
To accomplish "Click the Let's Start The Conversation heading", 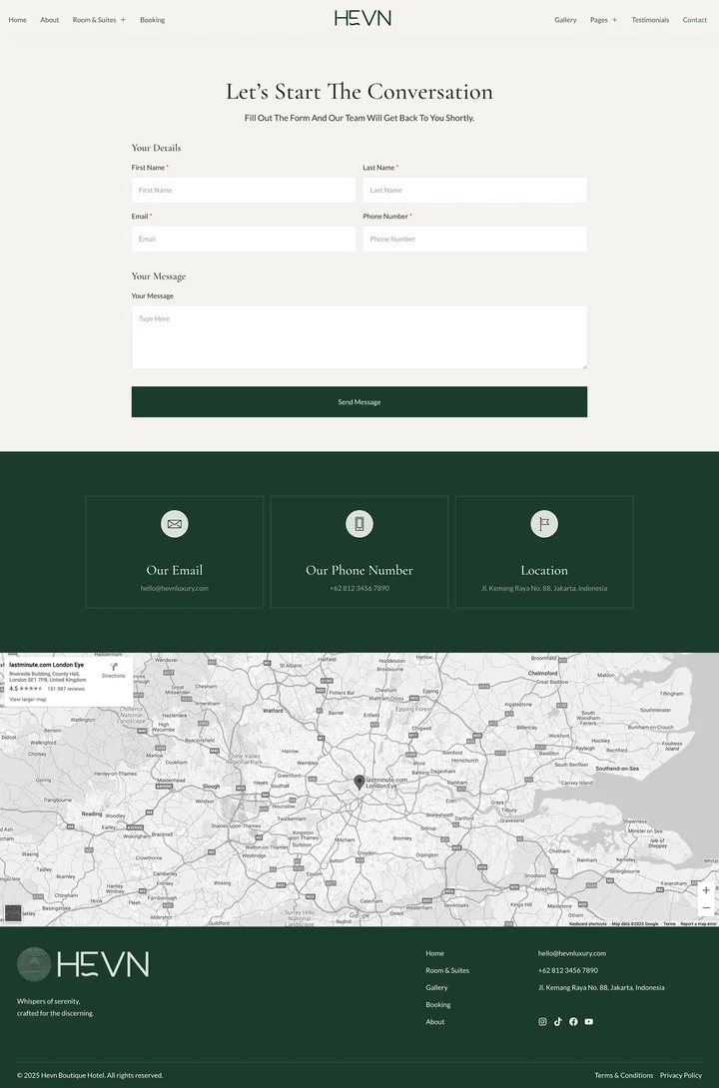I will coord(359,92).
